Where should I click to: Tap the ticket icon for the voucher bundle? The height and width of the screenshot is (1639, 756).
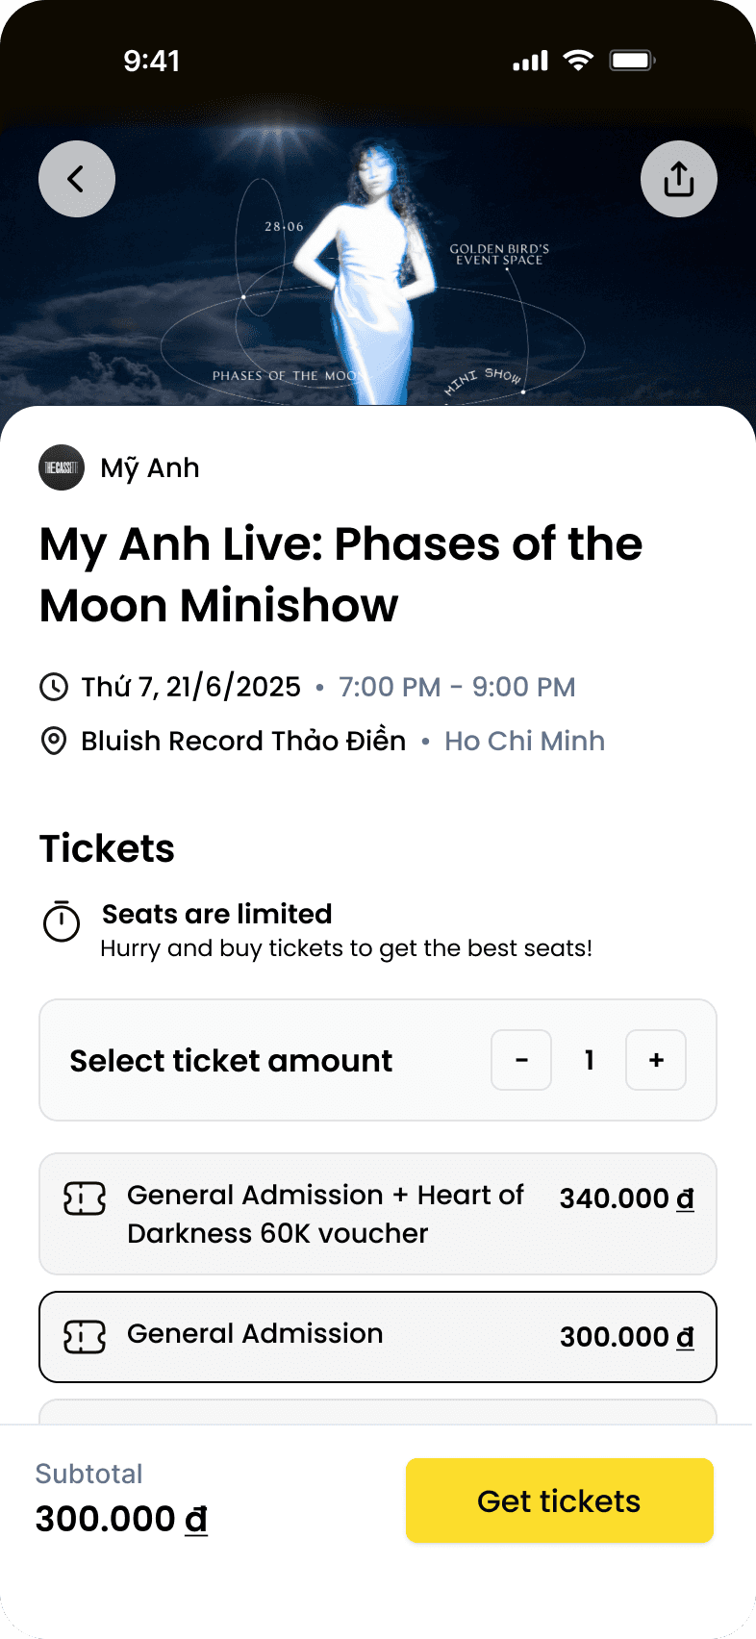85,1198
